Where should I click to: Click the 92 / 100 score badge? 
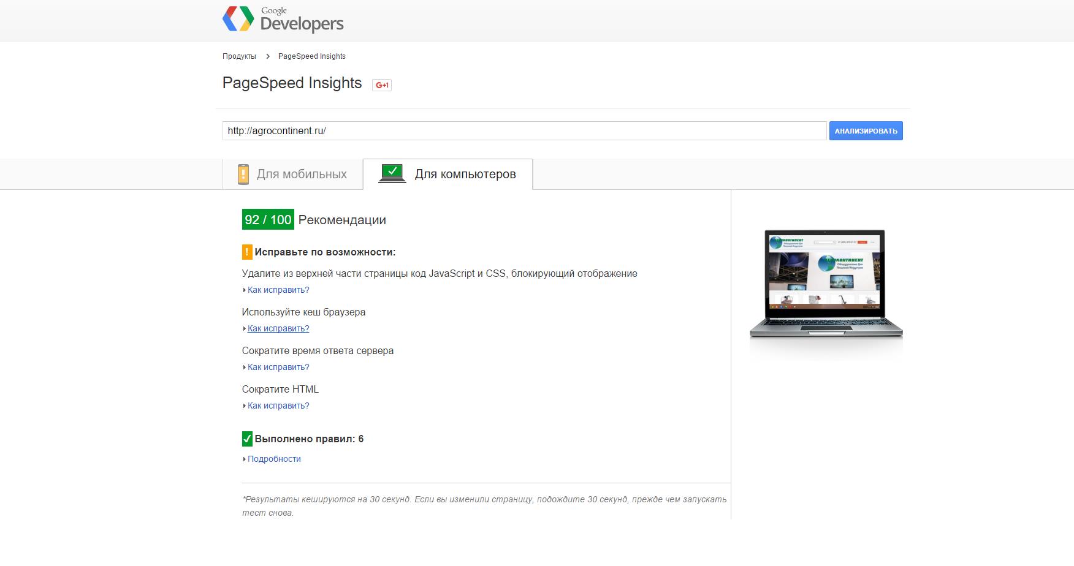tap(268, 219)
